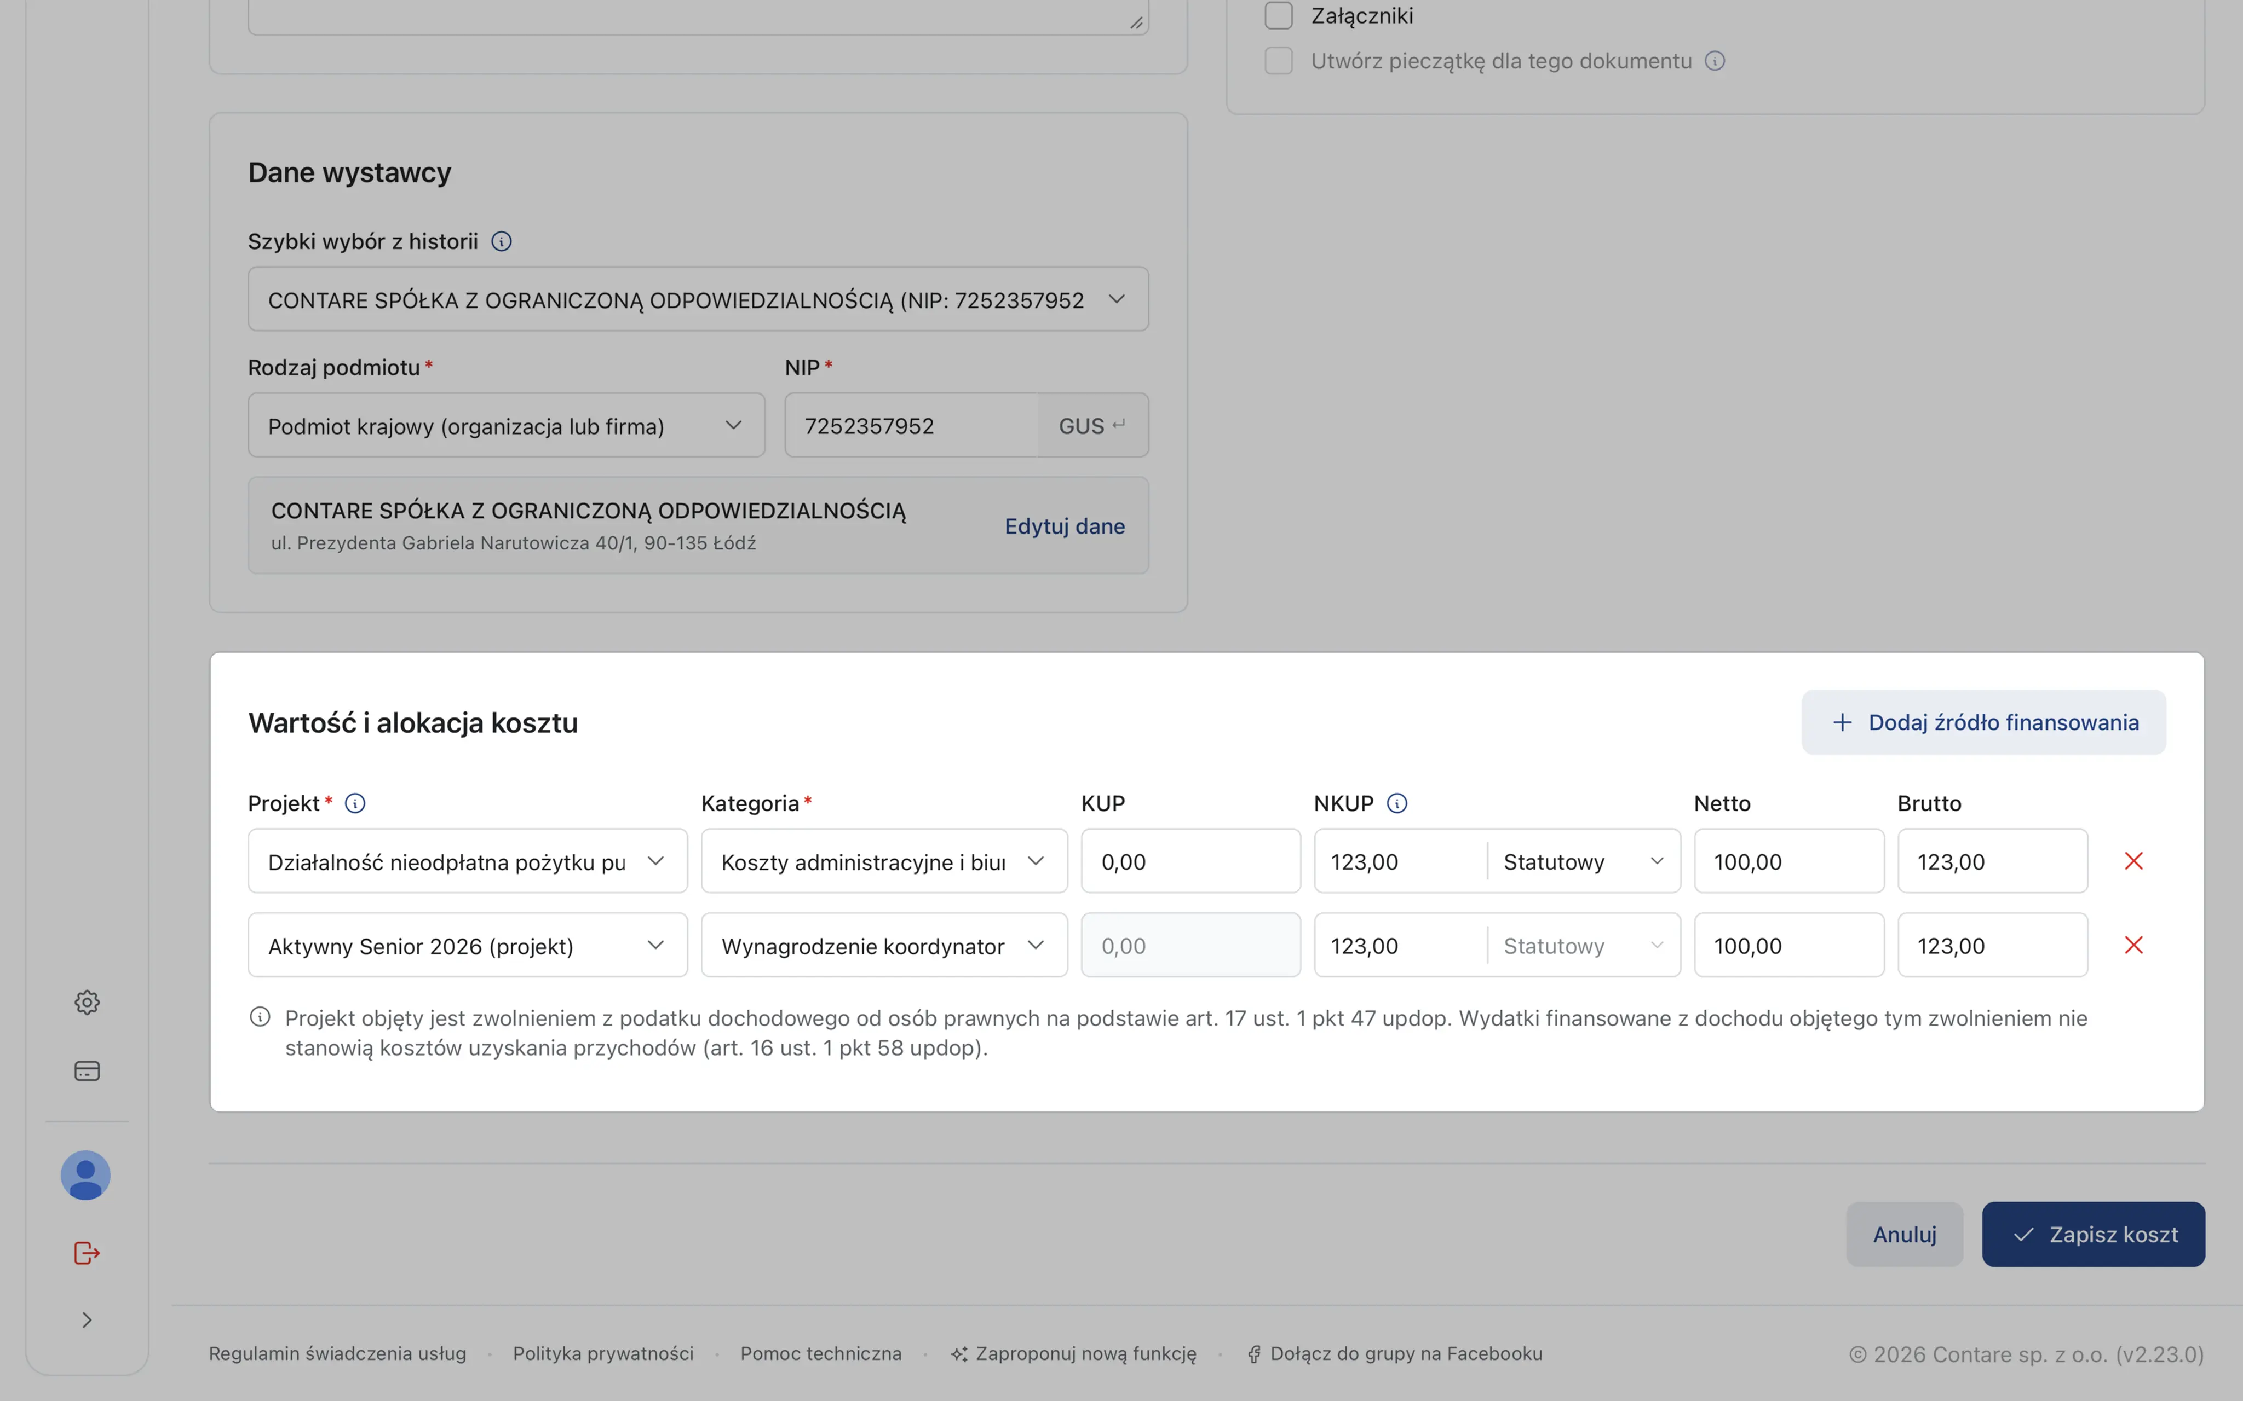Screen dimensions: 2243x1401
Task: Show info for Szybki wybór z historii
Action: tap(502, 242)
